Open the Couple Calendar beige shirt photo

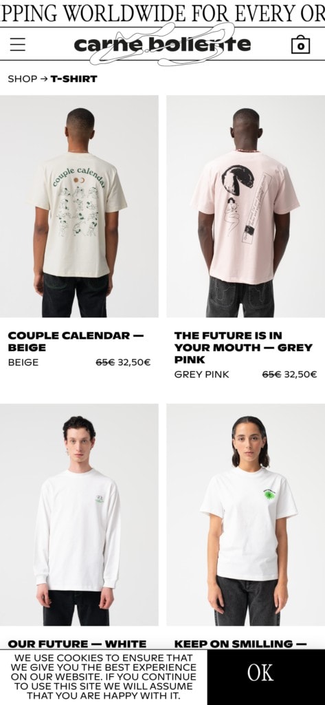pos(79,207)
